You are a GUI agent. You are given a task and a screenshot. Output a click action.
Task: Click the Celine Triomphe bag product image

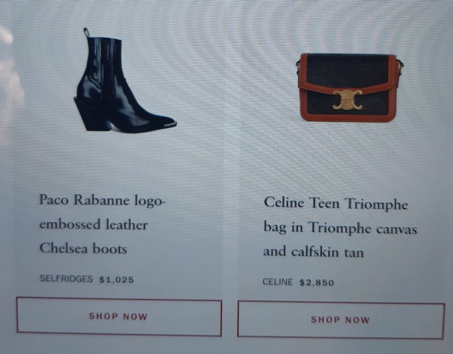(349, 88)
